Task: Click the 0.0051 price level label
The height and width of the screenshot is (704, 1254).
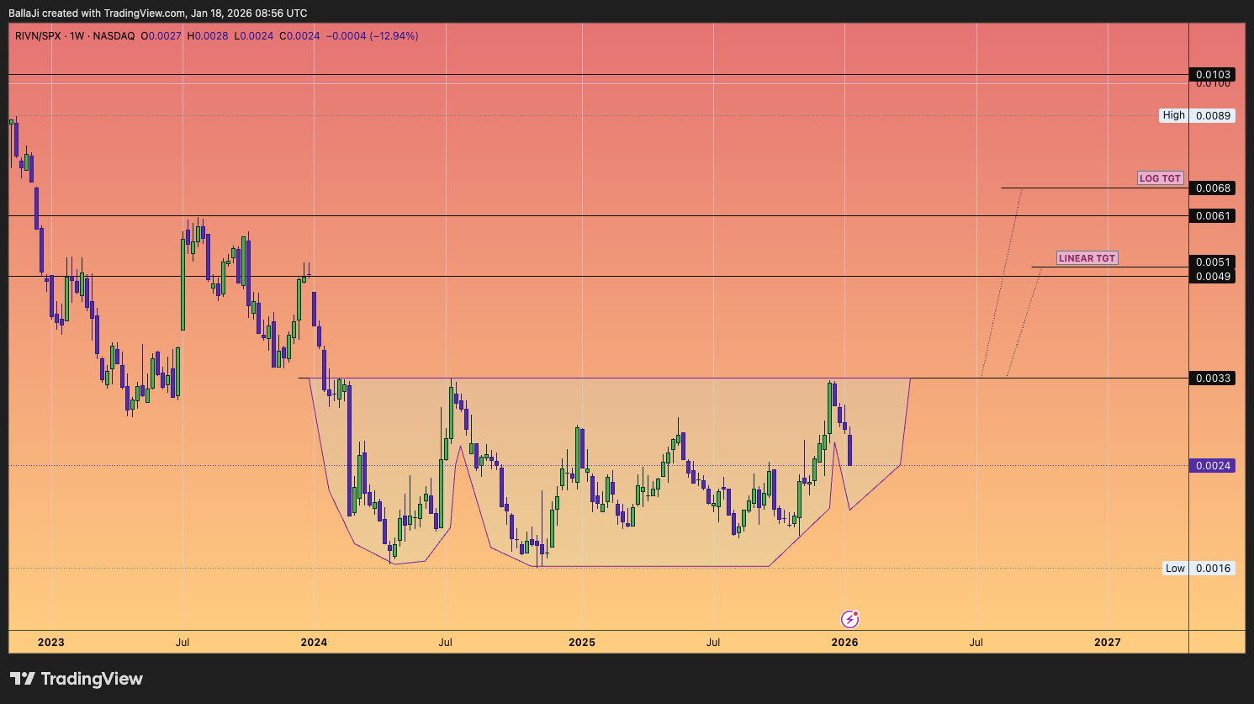Action: pos(1213,262)
